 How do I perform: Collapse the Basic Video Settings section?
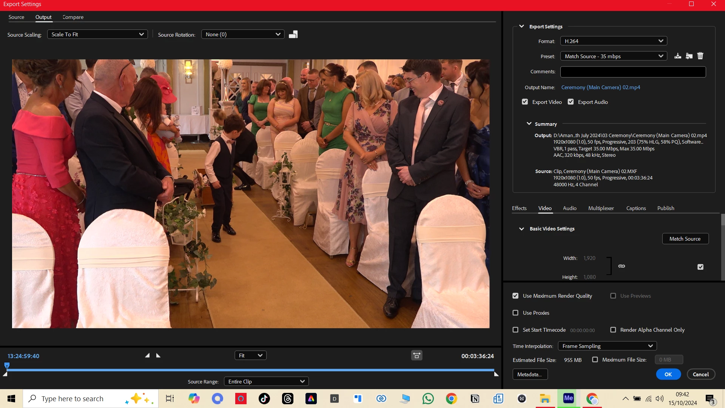[x=521, y=229]
